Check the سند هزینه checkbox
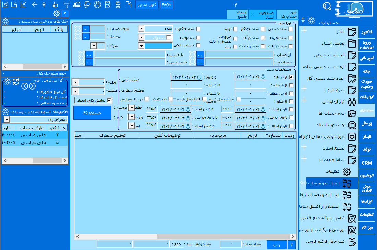Viewport: 377px width, 250px height. pos(291,38)
